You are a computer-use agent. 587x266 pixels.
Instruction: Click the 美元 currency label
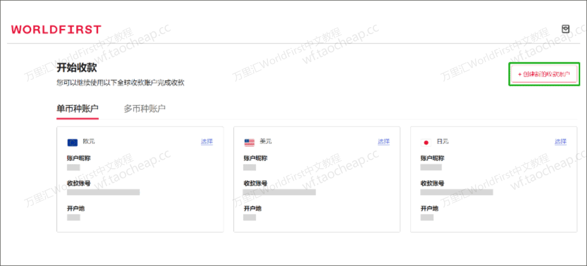pos(266,142)
